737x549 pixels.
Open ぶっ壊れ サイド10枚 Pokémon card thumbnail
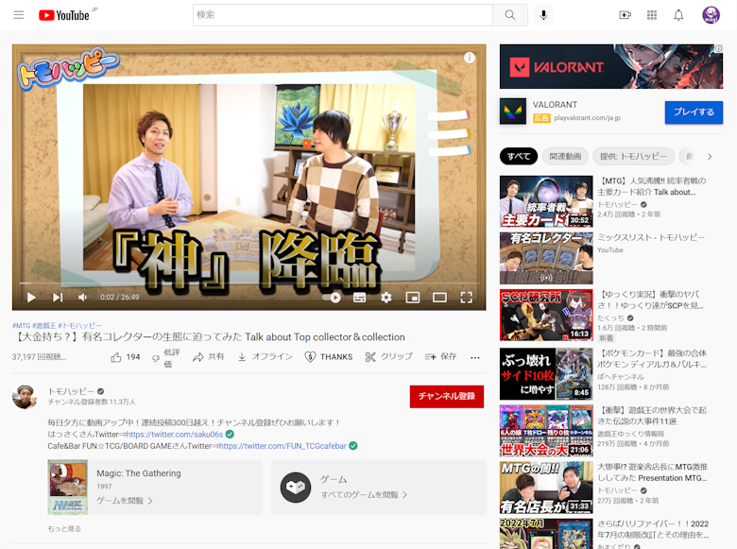coord(546,373)
